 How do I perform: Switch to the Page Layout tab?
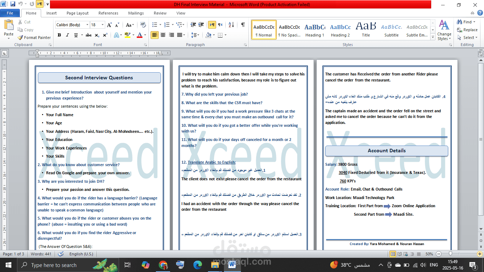point(78,13)
